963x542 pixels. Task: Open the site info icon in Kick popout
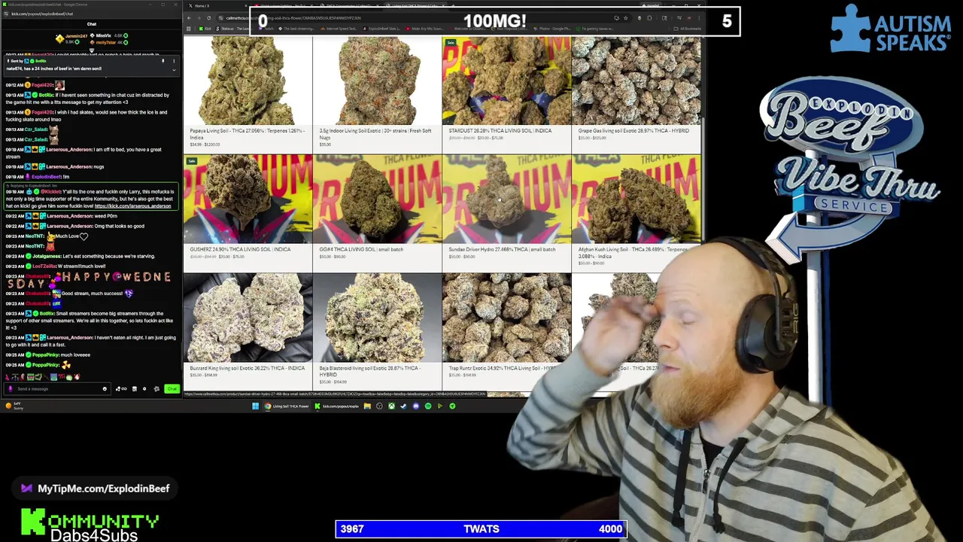pyautogui.click(x=5, y=14)
